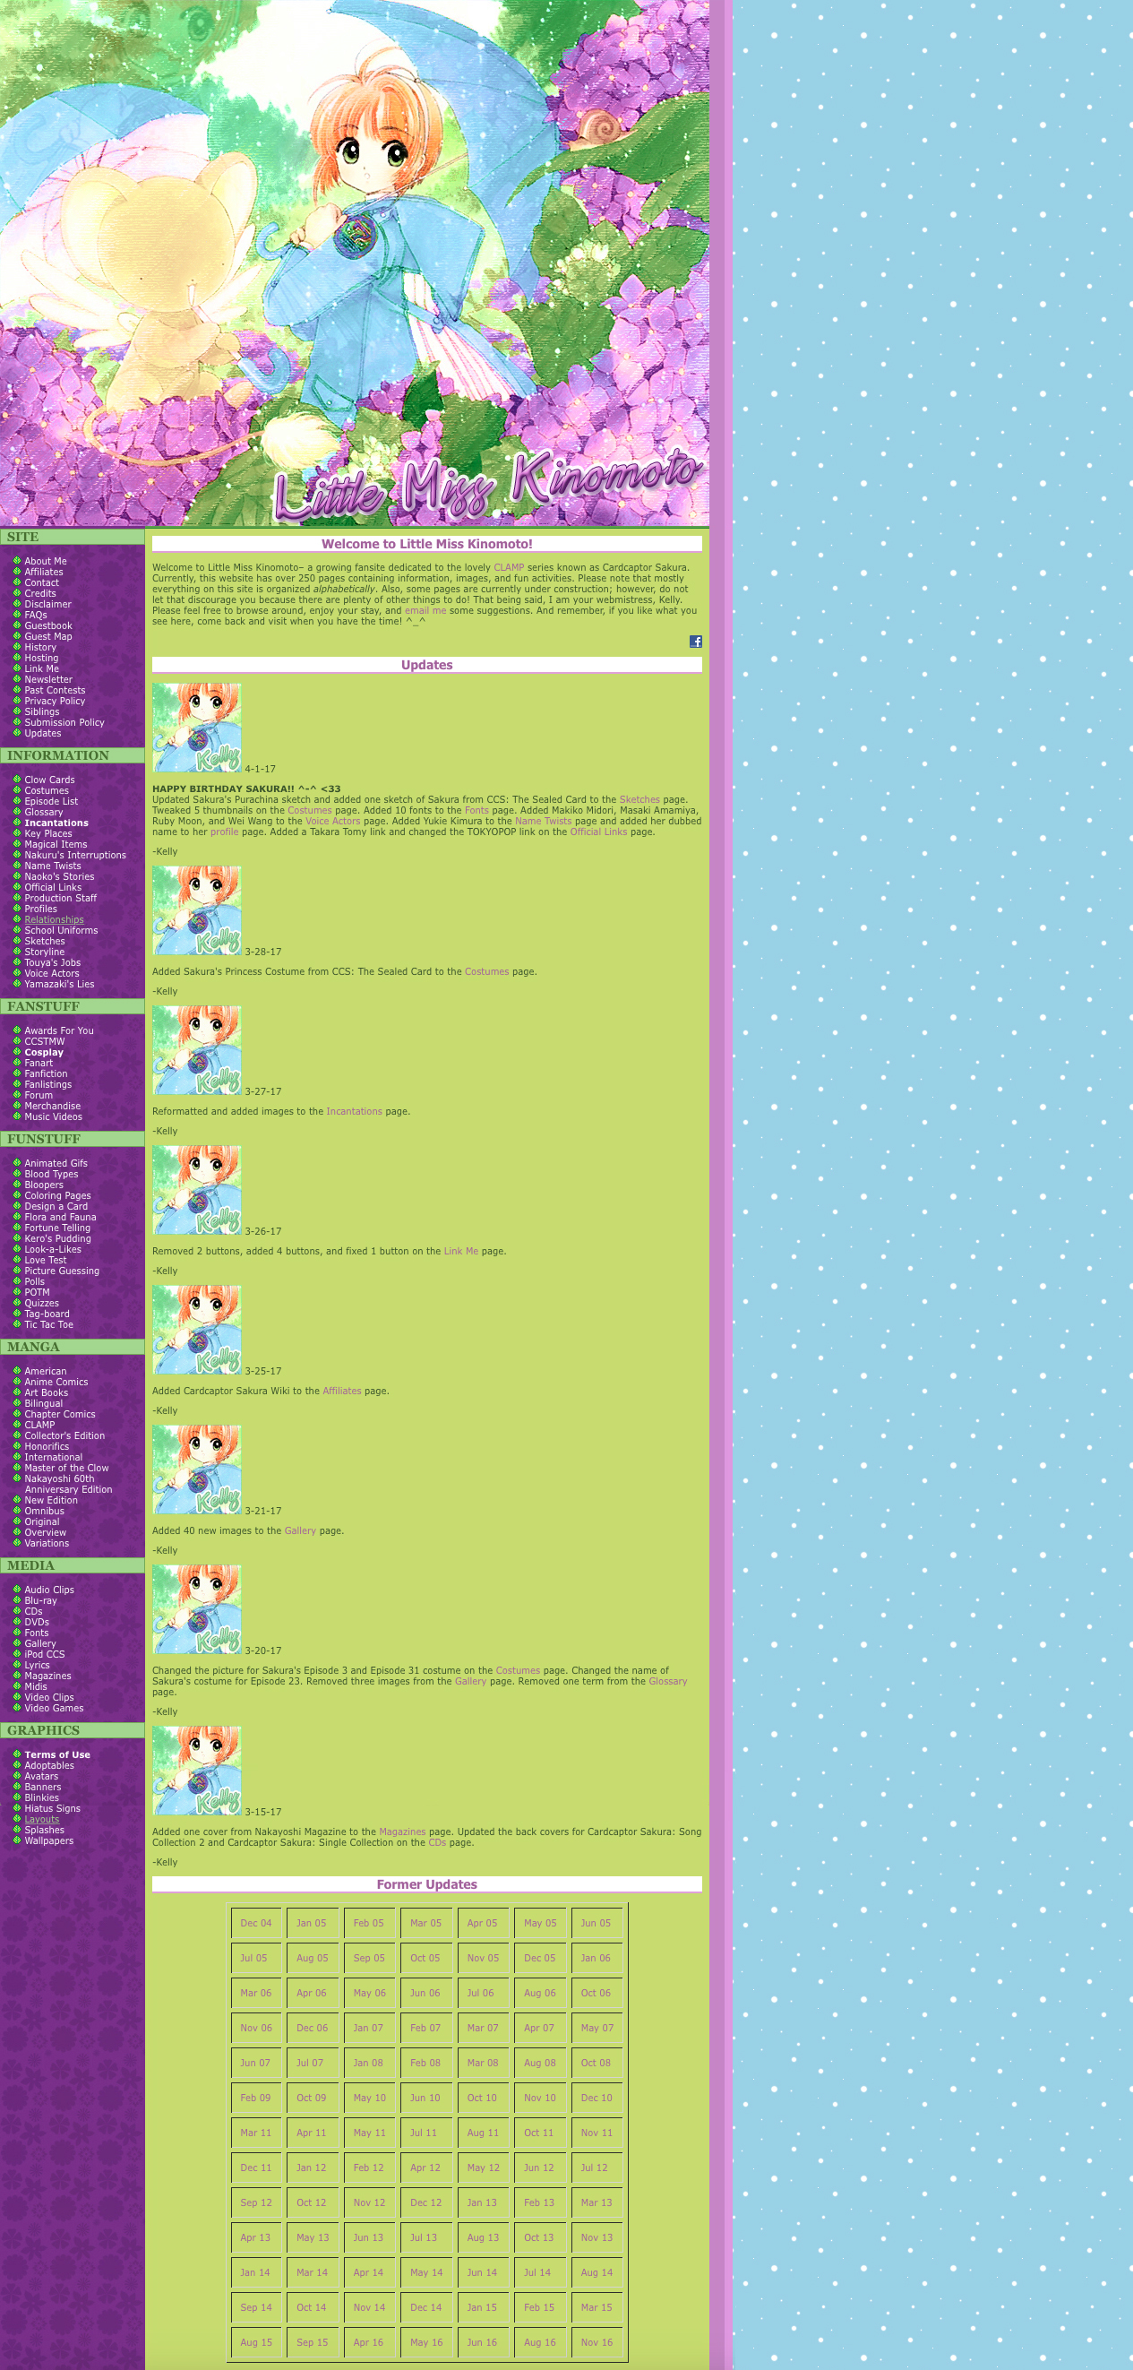Open Sketches link in 4-1-17 update

639,800
